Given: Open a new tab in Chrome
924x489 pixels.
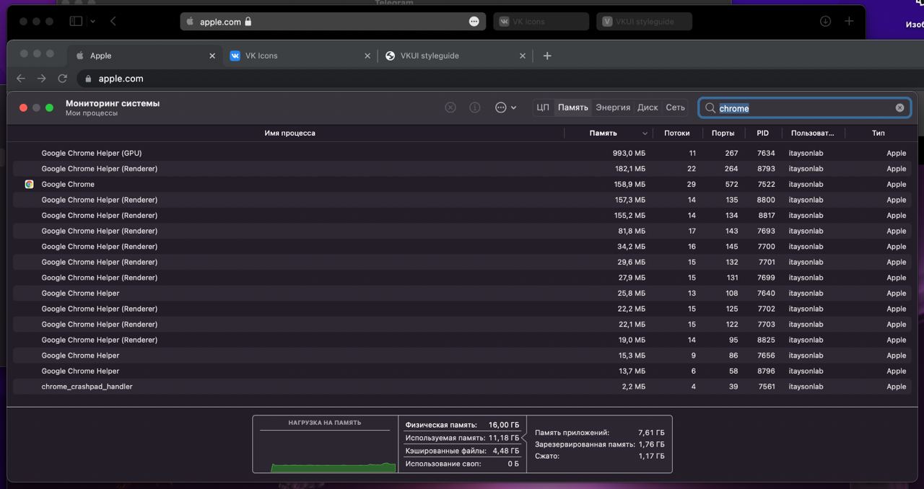Looking at the screenshot, I should pos(547,56).
